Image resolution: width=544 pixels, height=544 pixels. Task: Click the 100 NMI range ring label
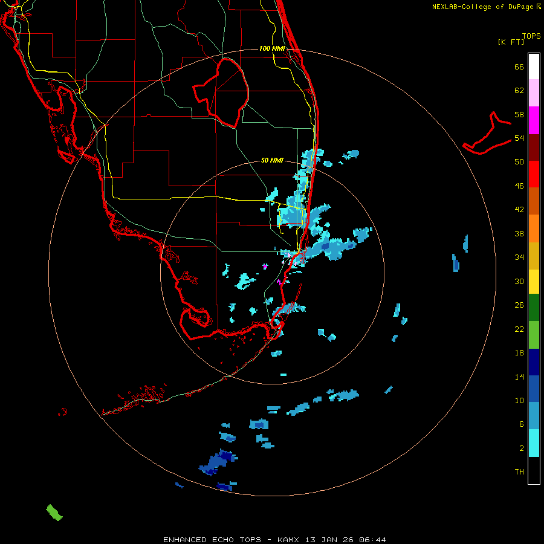pos(272,48)
